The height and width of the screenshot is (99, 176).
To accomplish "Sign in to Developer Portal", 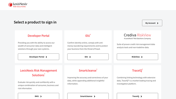I will (38, 57).
